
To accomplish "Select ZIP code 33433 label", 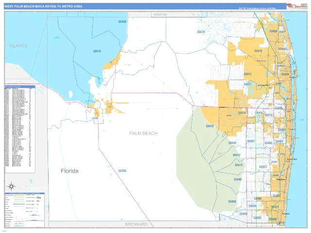I will tap(257, 218).
